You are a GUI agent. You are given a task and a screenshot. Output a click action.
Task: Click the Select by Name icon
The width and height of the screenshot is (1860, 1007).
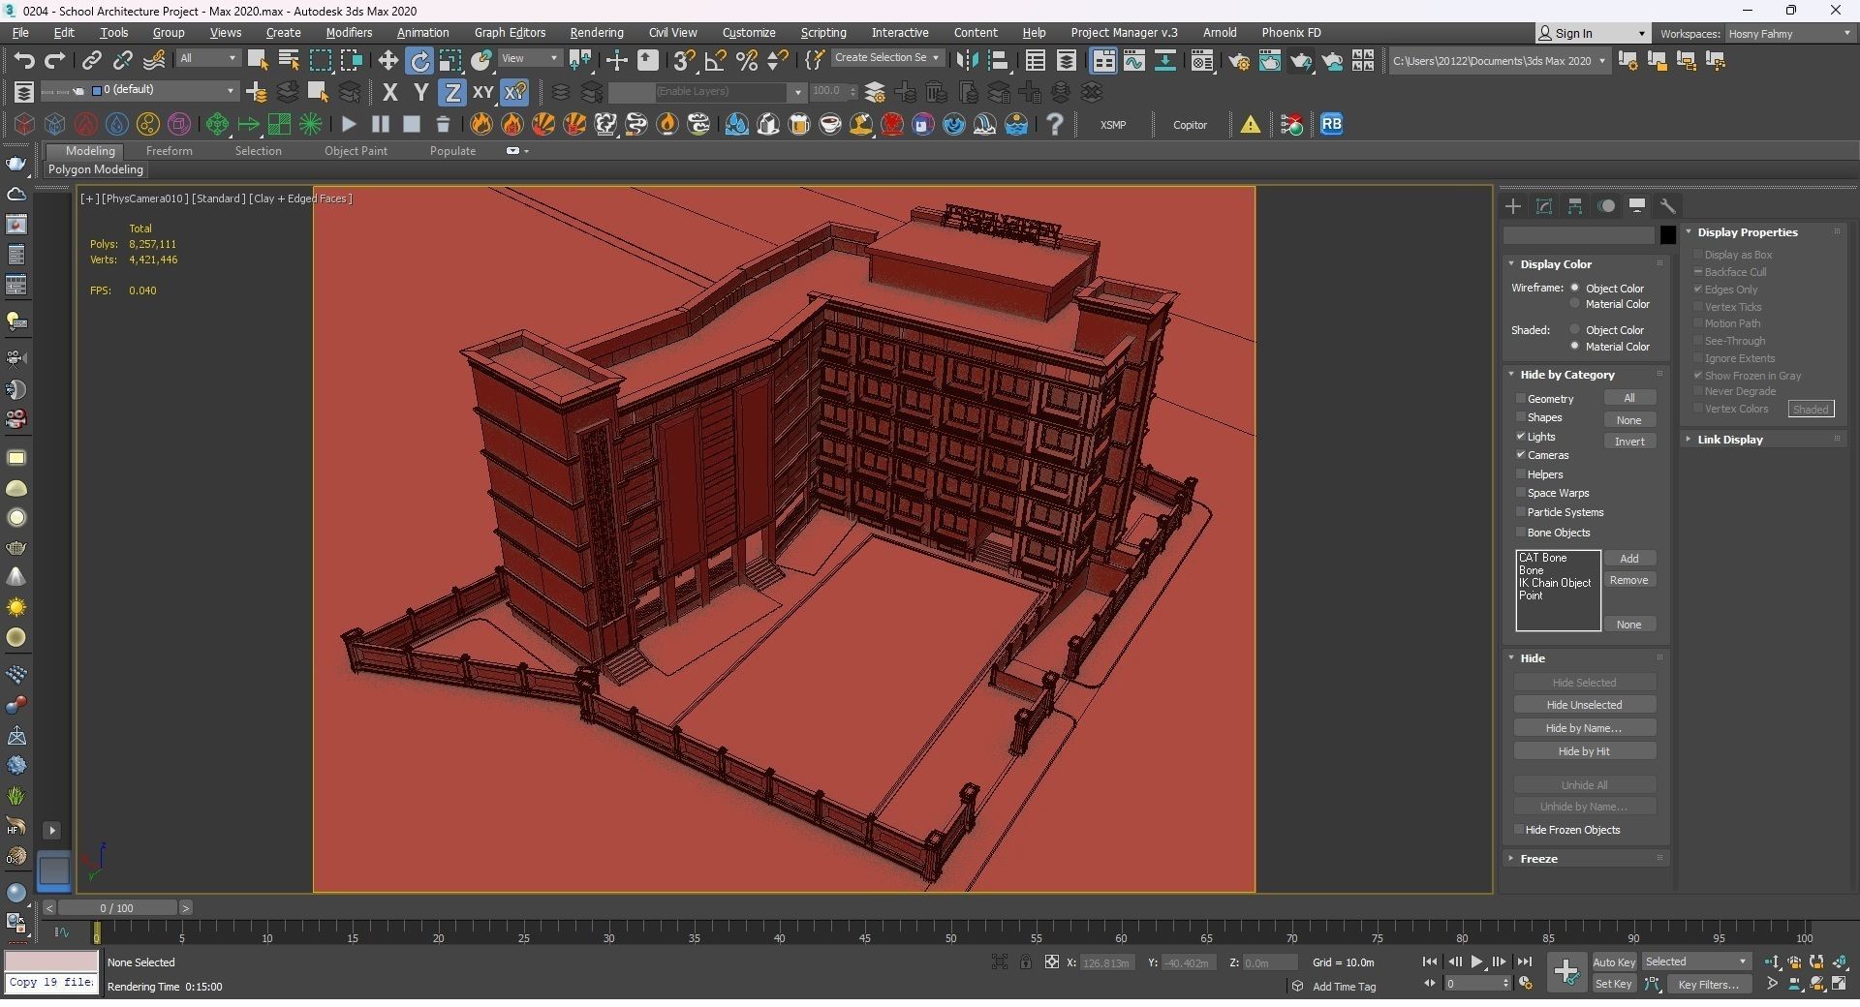pos(289,61)
